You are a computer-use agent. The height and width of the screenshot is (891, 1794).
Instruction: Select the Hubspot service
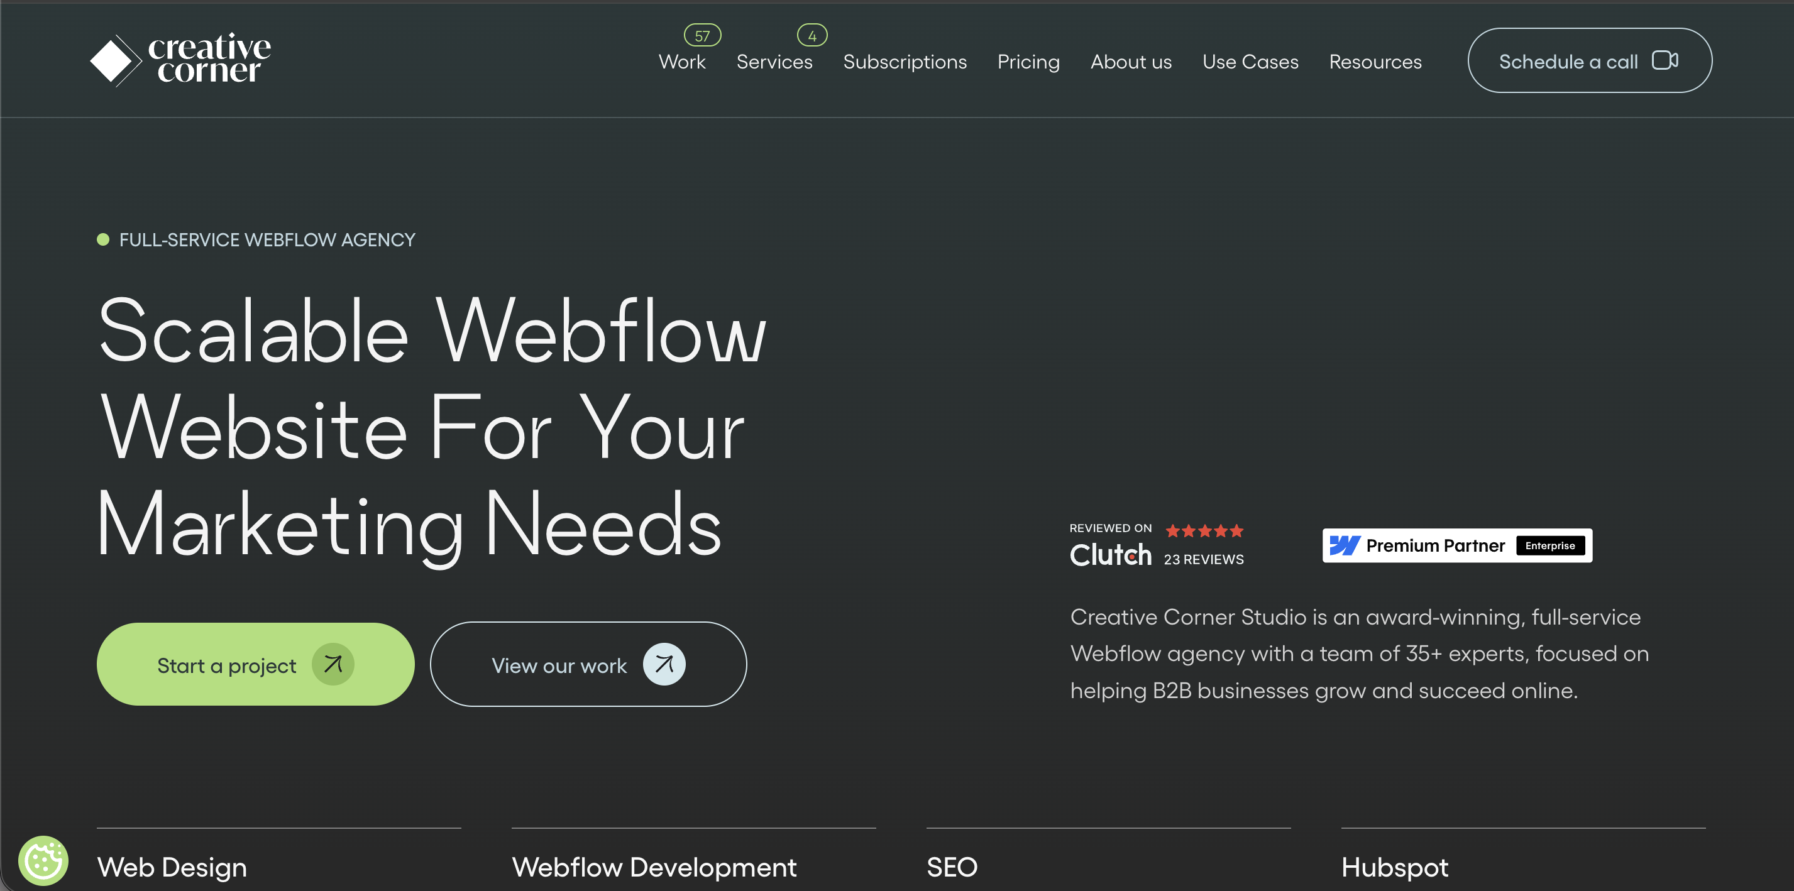pyautogui.click(x=1394, y=867)
